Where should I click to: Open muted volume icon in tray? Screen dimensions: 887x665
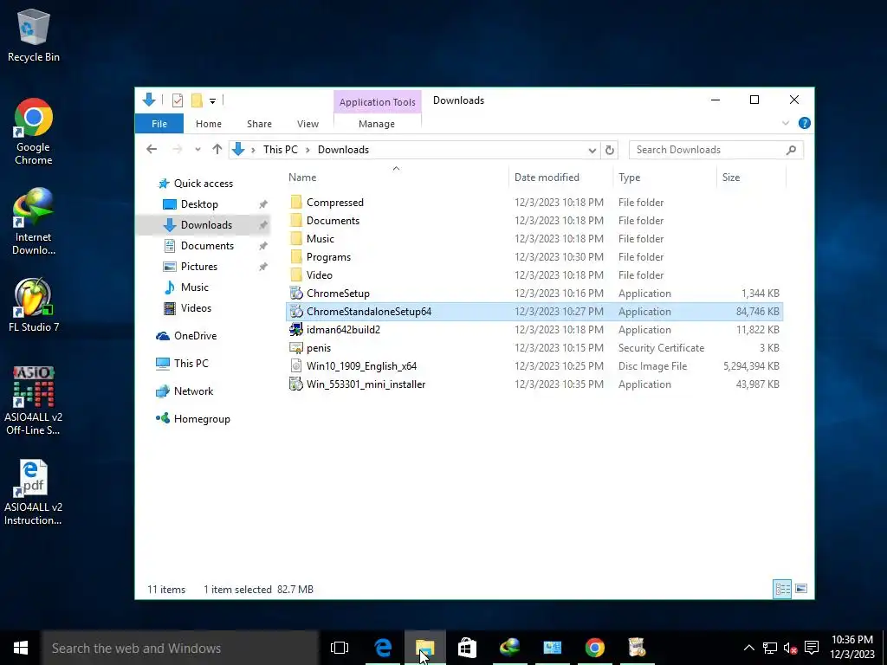tap(790, 648)
